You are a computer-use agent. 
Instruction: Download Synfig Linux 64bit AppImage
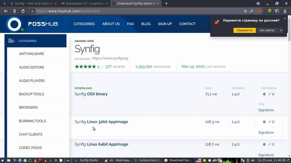point(101,144)
